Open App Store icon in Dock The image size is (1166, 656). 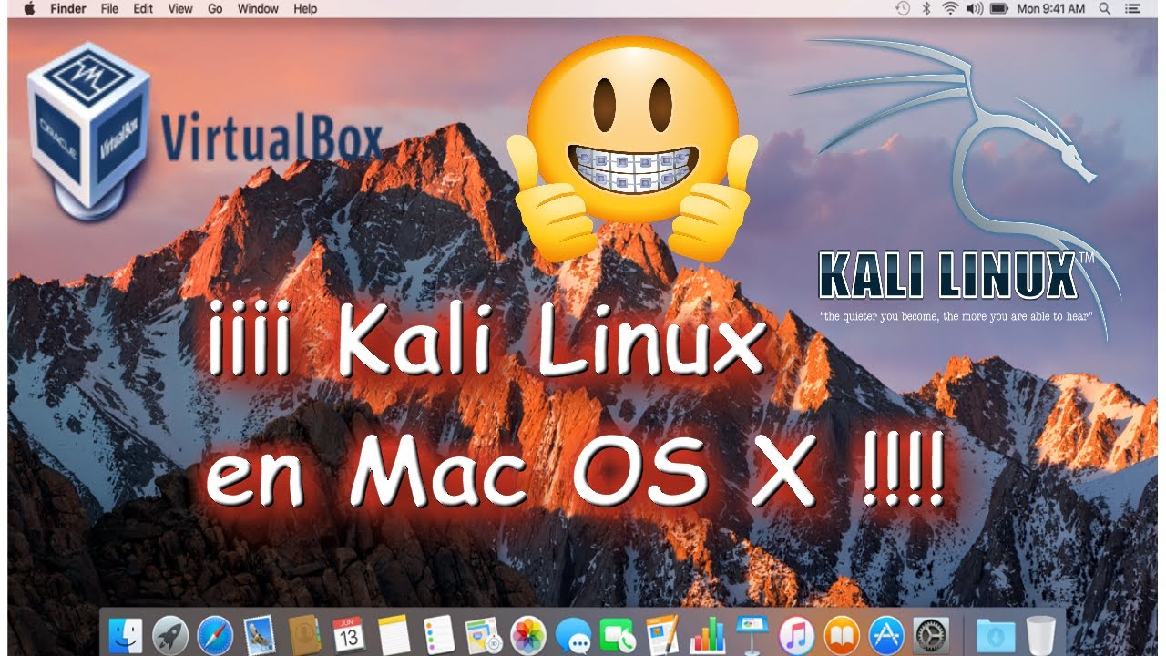(886, 635)
